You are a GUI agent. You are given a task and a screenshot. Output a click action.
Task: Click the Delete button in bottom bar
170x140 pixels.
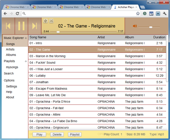pyautogui.click(x=57, y=134)
